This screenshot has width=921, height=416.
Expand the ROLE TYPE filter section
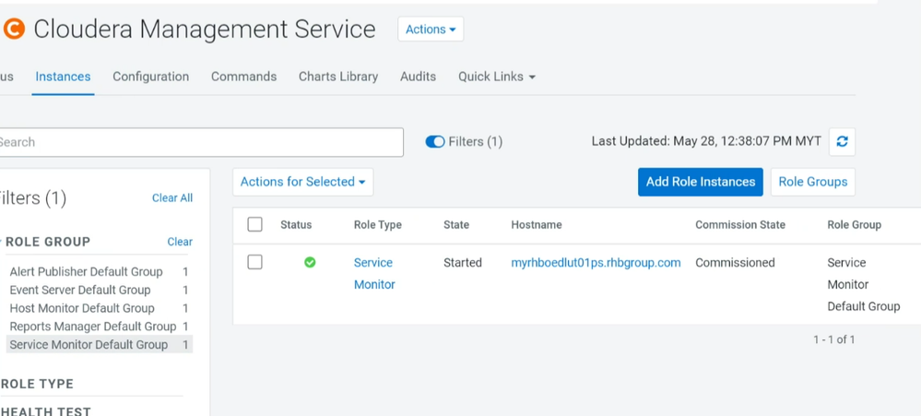coord(37,384)
